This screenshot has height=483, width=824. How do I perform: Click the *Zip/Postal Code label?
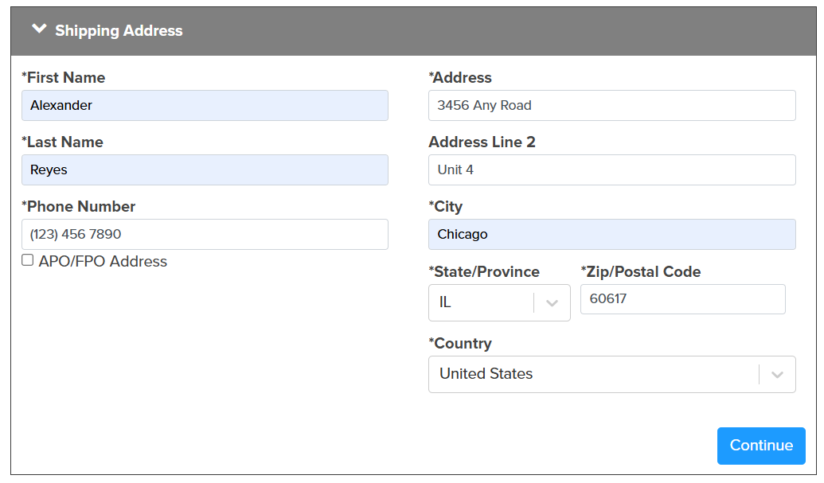[641, 272]
